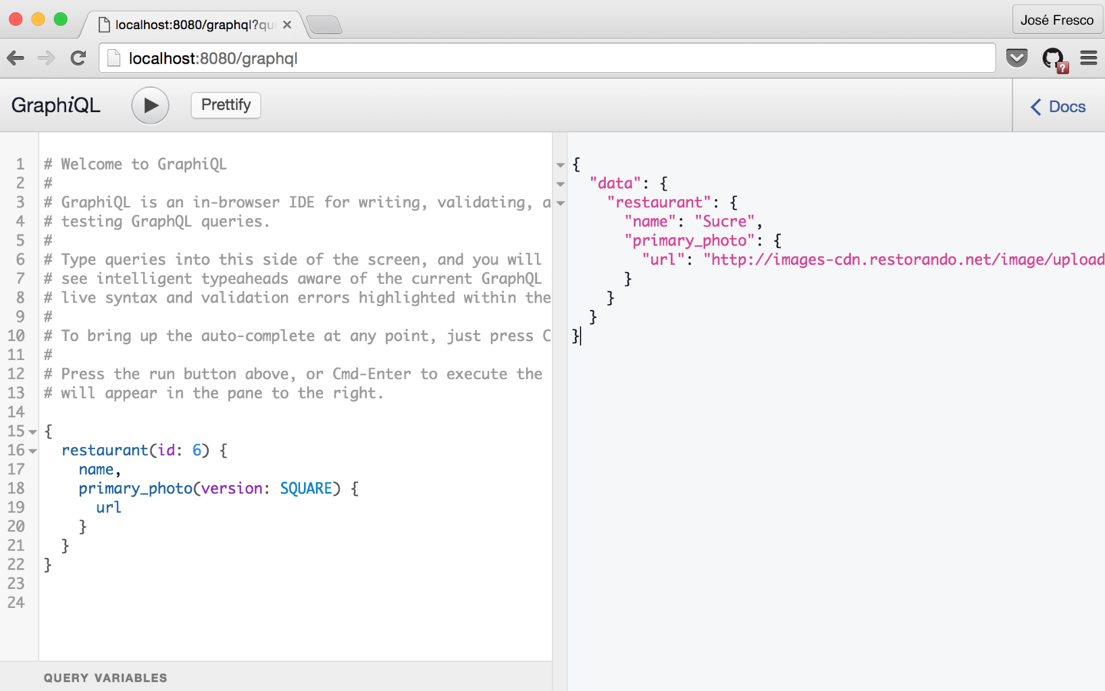The height and width of the screenshot is (691, 1105).
Task: Collapse the "restaurant" object in results
Action: click(x=561, y=203)
